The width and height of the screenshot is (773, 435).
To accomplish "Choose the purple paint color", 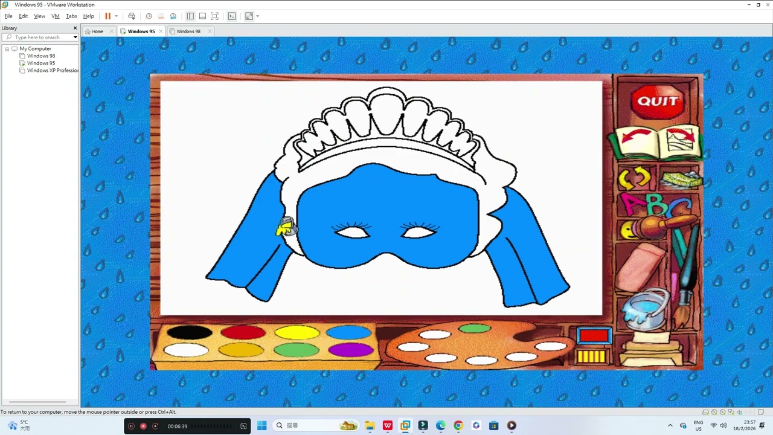I will click(x=351, y=350).
